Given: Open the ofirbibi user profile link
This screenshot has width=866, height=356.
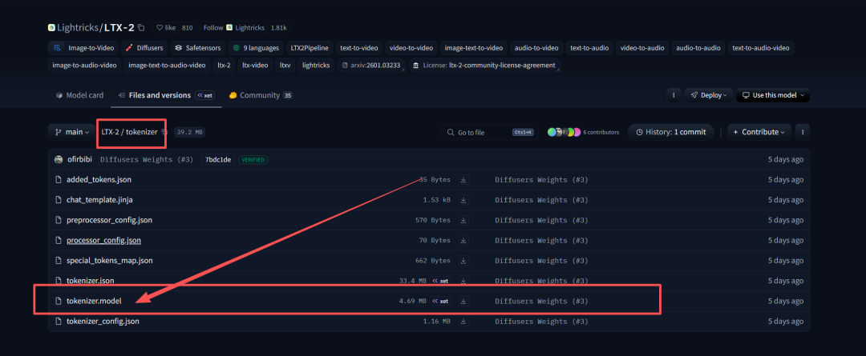Looking at the screenshot, I should (79, 160).
